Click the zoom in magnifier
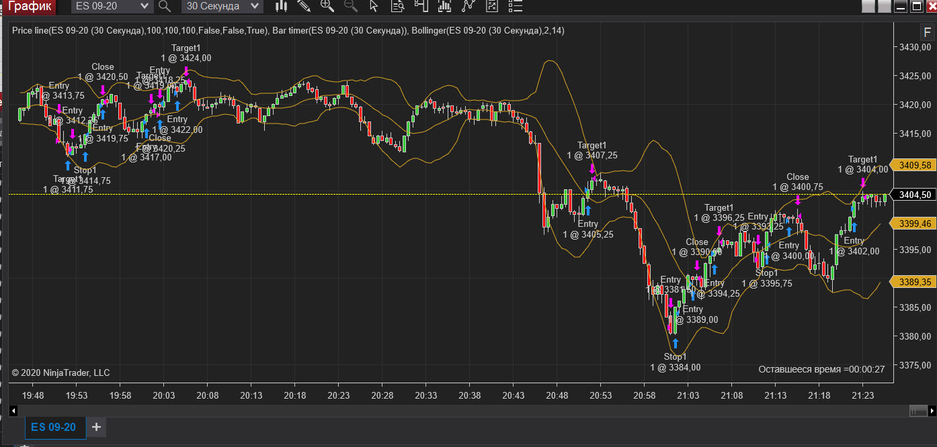The height and width of the screenshot is (447, 937). [327, 6]
